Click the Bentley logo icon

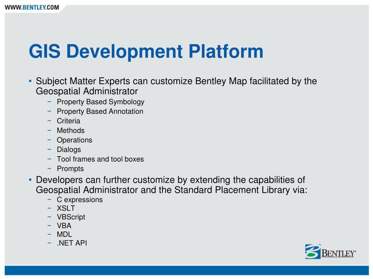(x=313, y=251)
